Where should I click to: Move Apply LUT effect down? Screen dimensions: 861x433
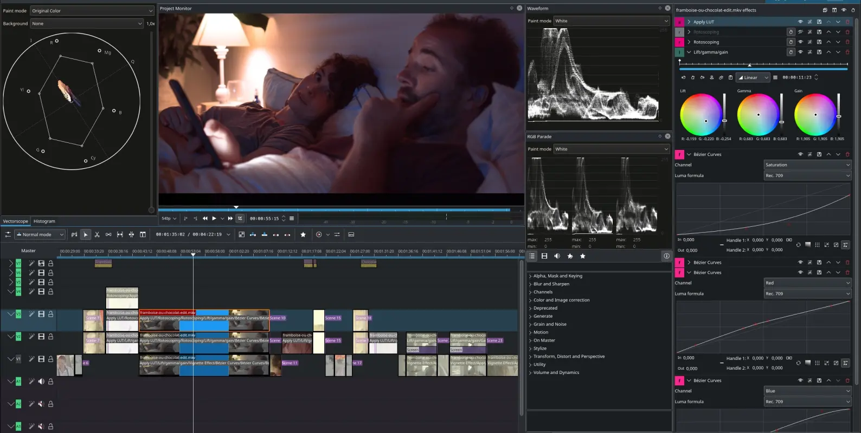(x=838, y=22)
